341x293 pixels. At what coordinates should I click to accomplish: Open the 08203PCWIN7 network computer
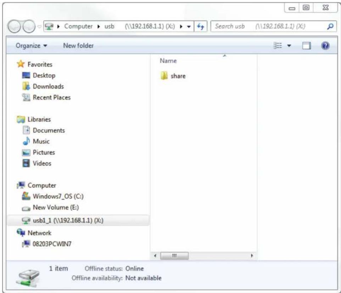point(52,244)
